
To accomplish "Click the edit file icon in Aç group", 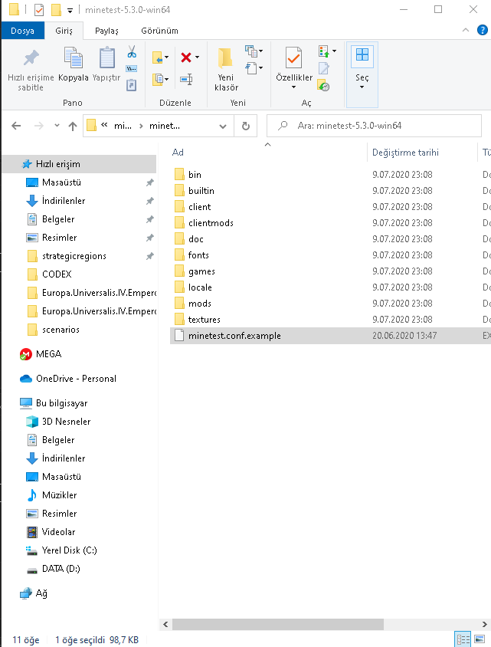I will (323, 68).
